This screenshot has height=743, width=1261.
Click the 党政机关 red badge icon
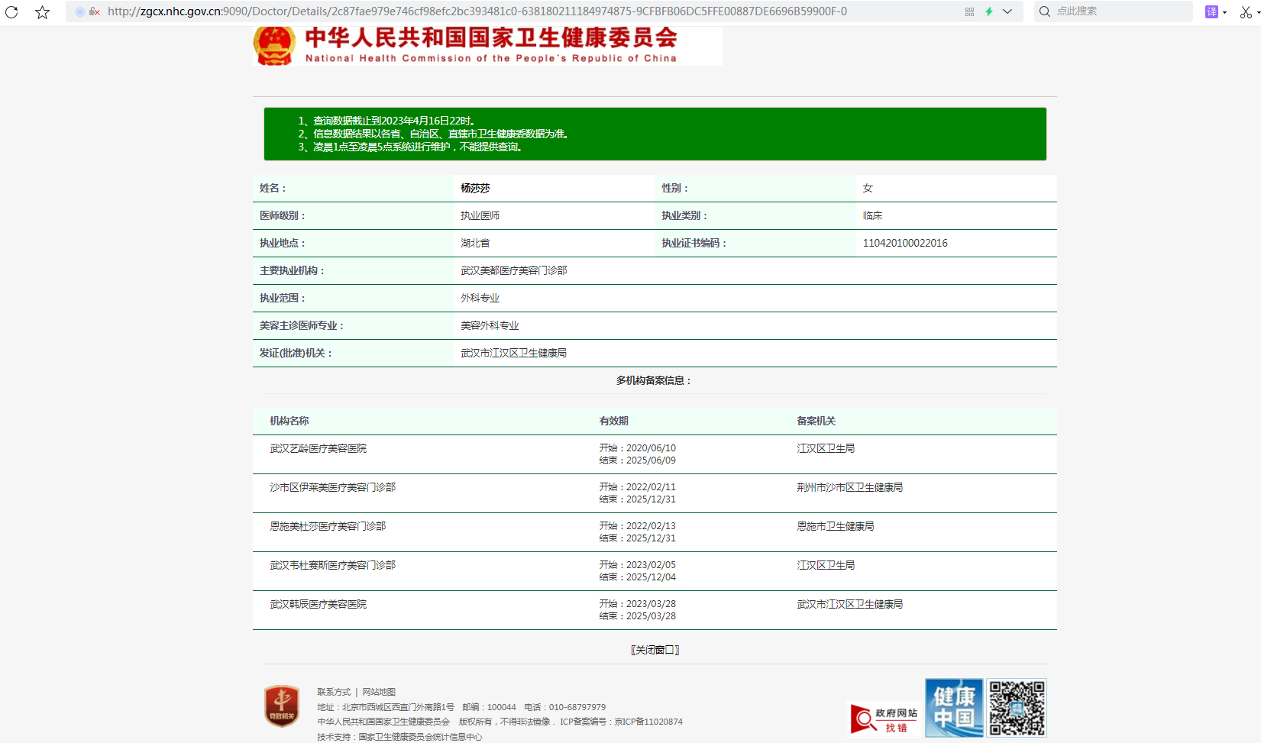(282, 706)
